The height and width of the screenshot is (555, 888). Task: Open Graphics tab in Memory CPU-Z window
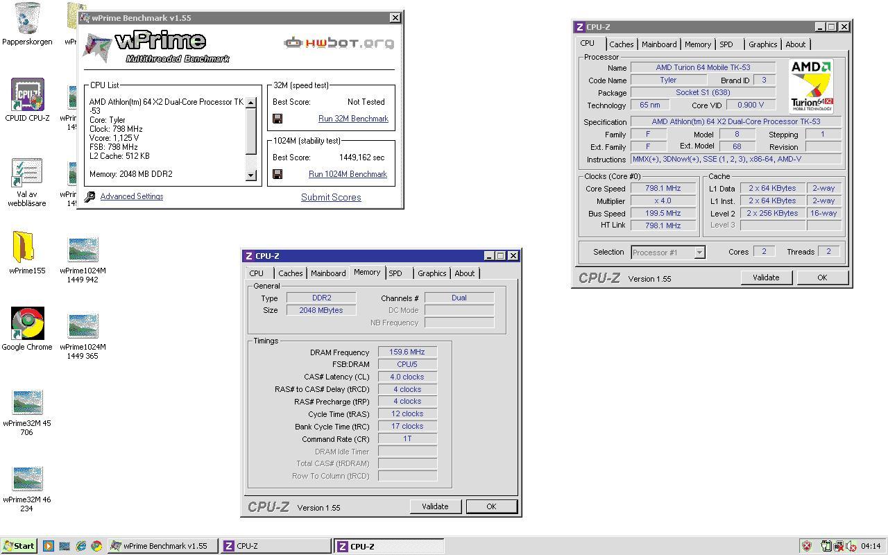[x=432, y=273]
